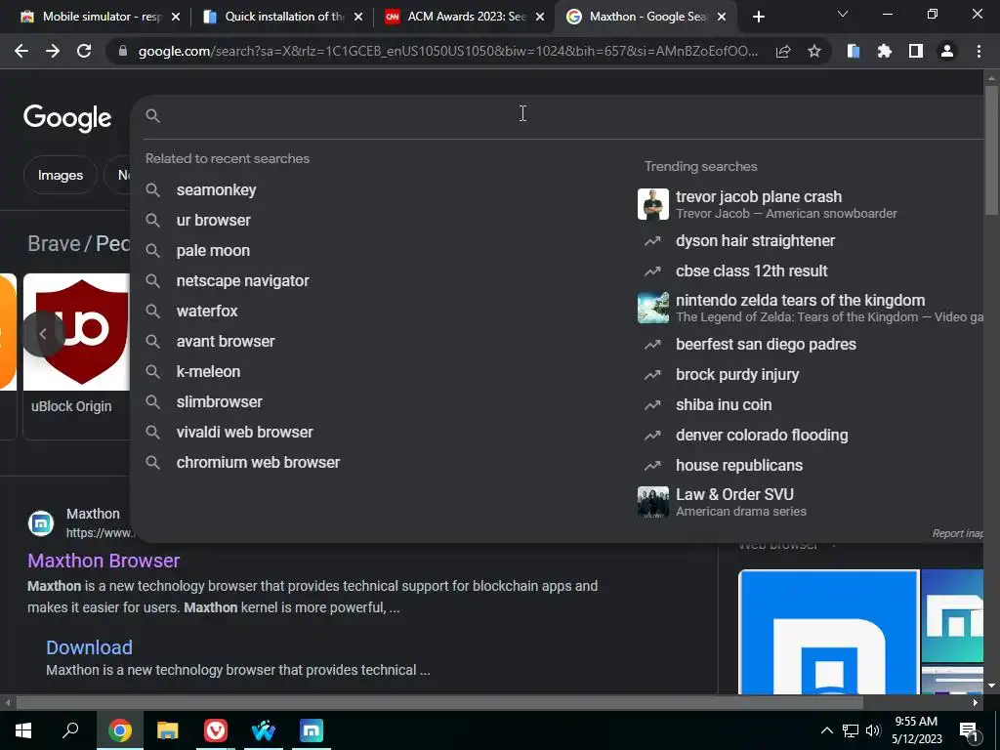Click the share page icon in the address bar
Image resolution: width=1000 pixels, height=750 pixels.
(783, 51)
